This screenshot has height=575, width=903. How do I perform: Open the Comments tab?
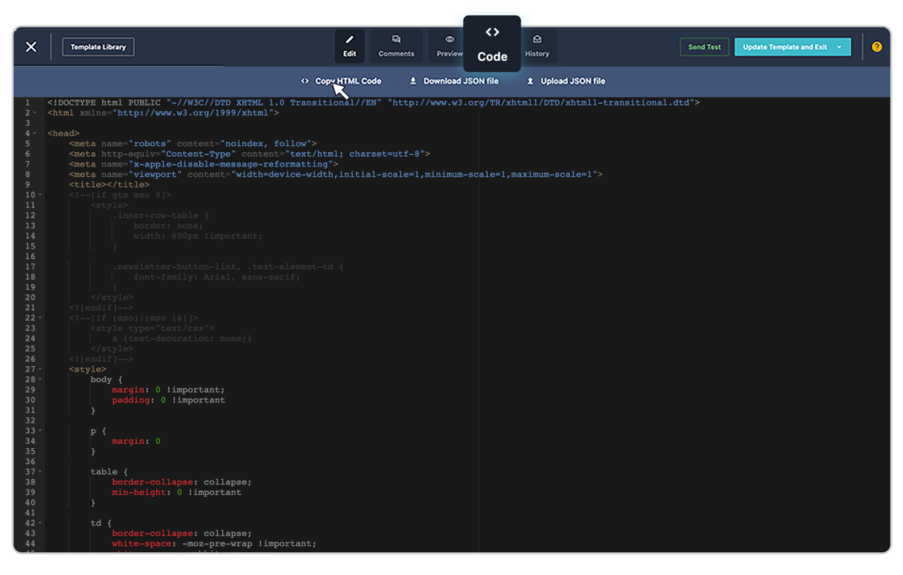(x=396, y=47)
